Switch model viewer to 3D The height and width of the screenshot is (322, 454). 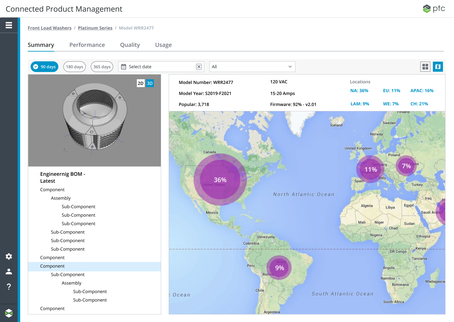click(x=150, y=83)
